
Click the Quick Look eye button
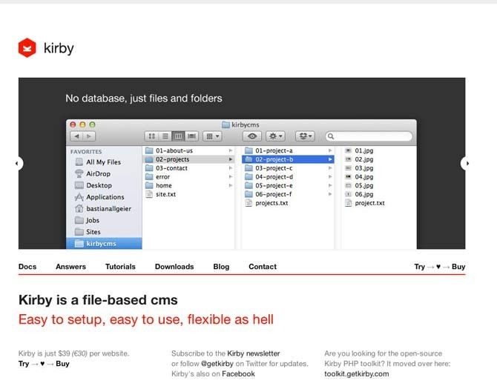[252, 136]
